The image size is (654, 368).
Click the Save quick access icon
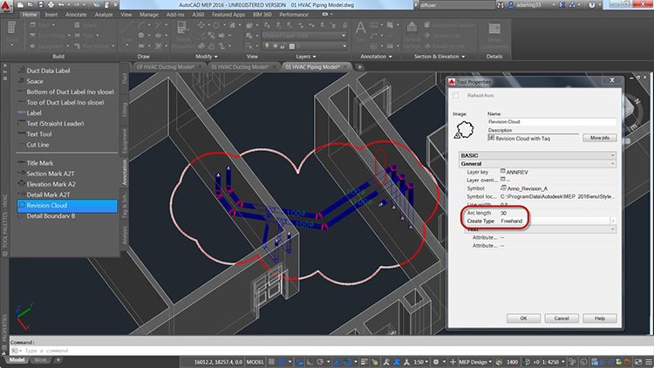pos(41,5)
